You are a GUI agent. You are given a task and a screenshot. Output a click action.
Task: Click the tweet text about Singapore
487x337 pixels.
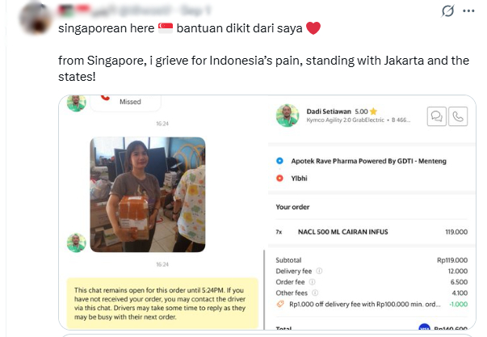click(x=263, y=69)
